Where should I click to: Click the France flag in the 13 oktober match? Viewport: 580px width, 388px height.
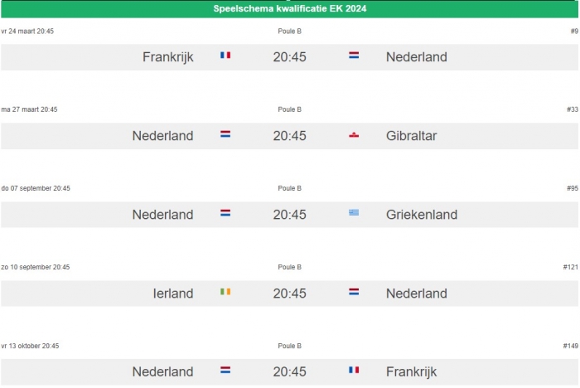tap(354, 371)
